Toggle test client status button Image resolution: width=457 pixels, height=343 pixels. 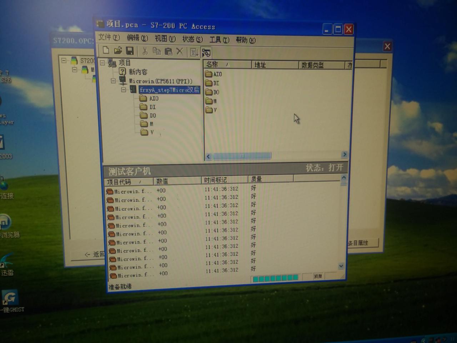[x=206, y=53]
